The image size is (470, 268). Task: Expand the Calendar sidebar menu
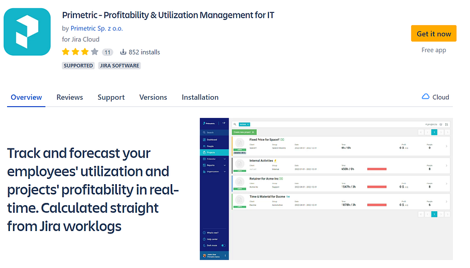point(214,158)
